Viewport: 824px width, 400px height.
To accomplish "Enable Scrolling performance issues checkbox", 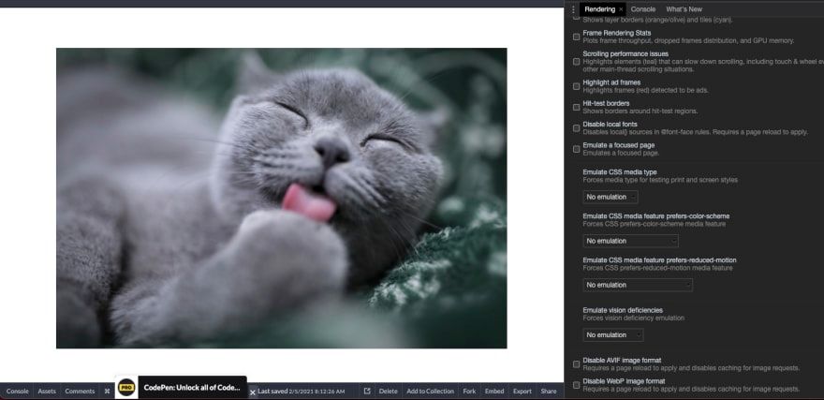I will pyautogui.click(x=577, y=62).
